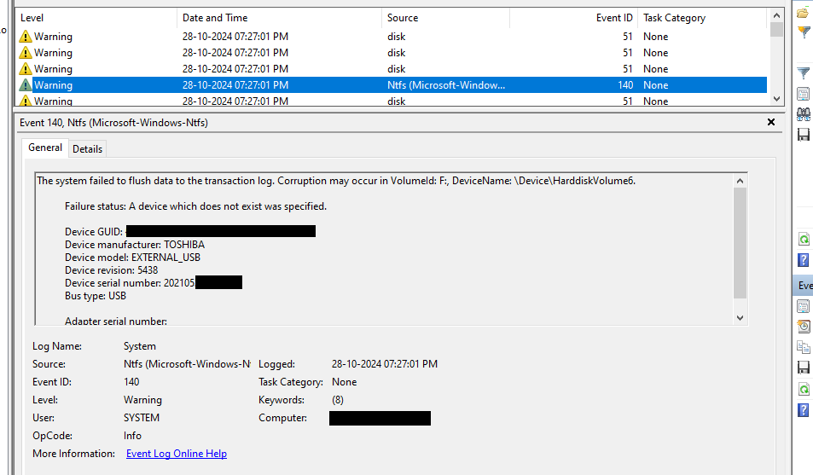This screenshot has height=475, width=813.
Task: Click Attach Task To This Event clock icon
Action: tap(803, 326)
